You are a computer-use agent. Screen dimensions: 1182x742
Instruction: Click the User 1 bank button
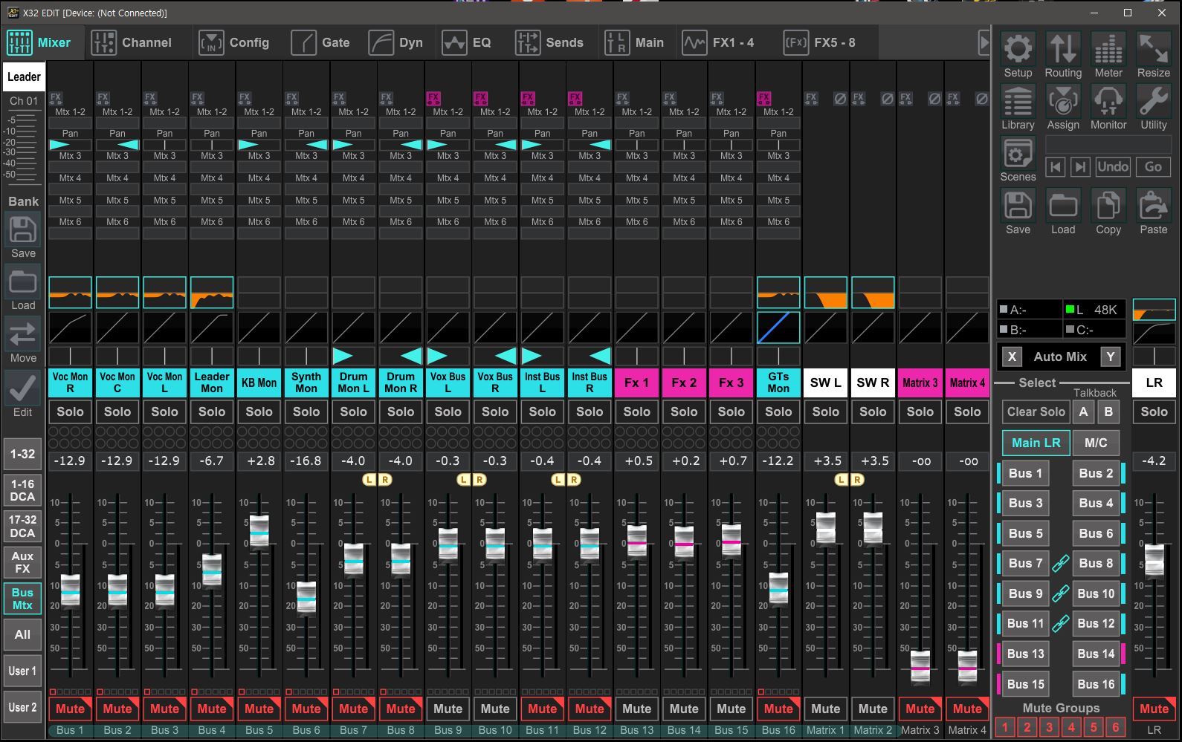(23, 671)
